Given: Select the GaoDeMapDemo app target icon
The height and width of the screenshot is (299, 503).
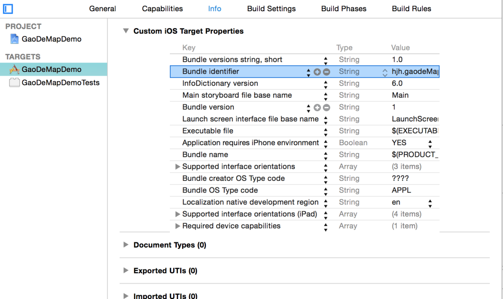Looking at the screenshot, I should (x=15, y=70).
